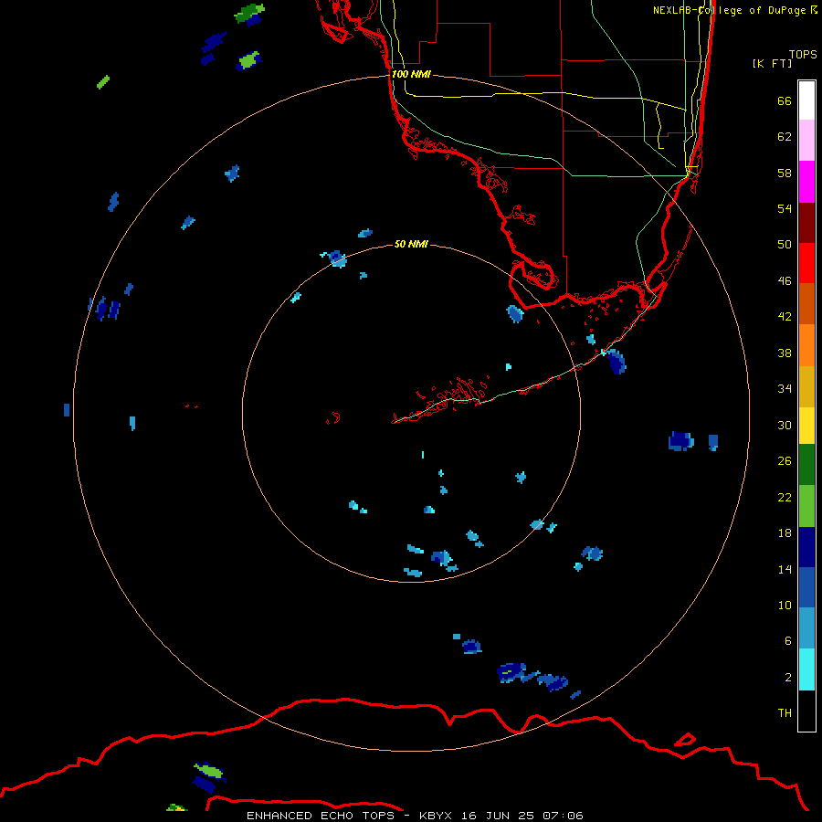822x822 pixels.
Task: Click the "[K FT]" units label
Action: [x=772, y=63]
